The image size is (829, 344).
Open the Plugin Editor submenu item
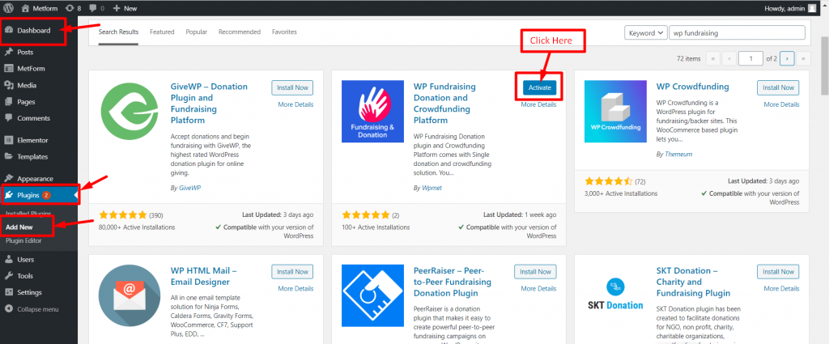click(x=23, y=240)
